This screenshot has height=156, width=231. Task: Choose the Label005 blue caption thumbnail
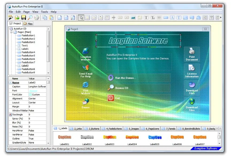(x=155, y=137)
